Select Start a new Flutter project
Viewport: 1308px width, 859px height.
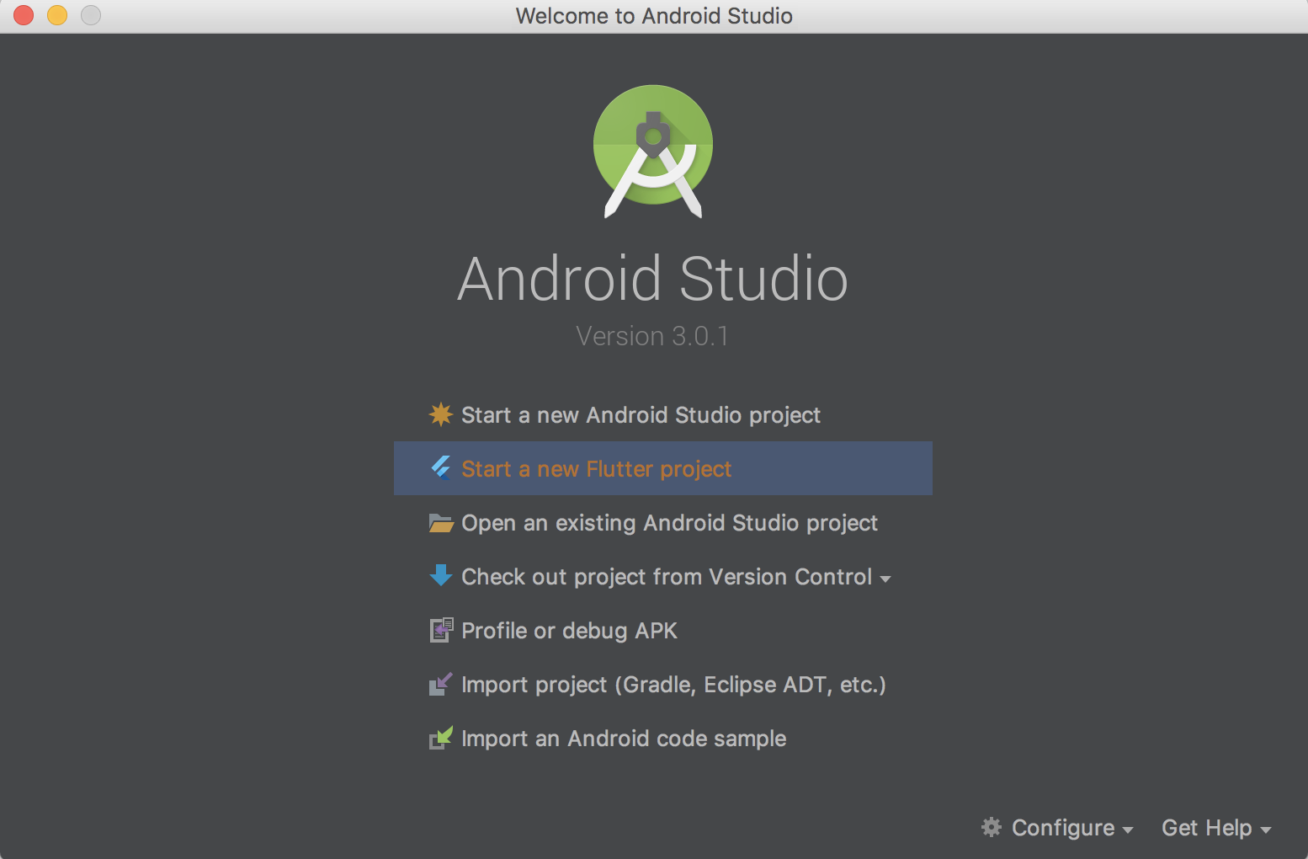pos(662,468)
